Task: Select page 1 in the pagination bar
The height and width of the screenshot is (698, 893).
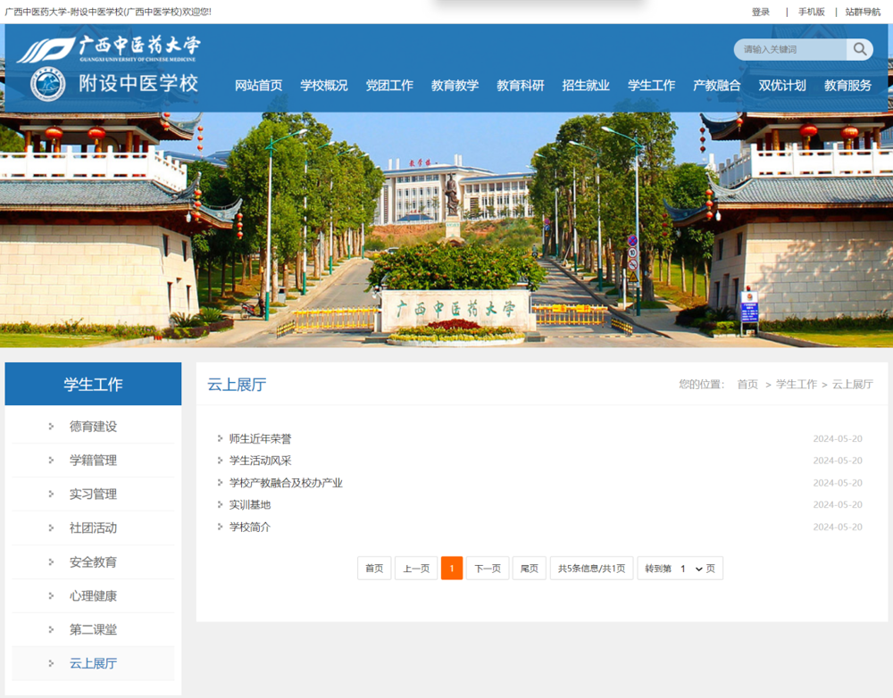Action: point(452,568)
